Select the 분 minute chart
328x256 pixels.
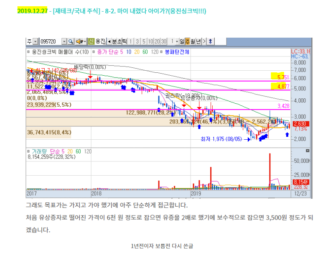114,41
